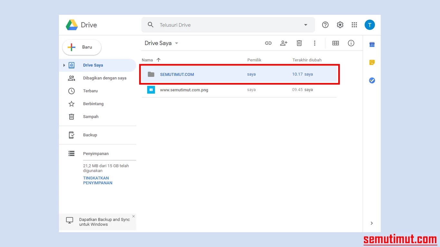Click the 09.45 modified time cell
This screenshot has width=440, height=247.
[x=297, y=90]
